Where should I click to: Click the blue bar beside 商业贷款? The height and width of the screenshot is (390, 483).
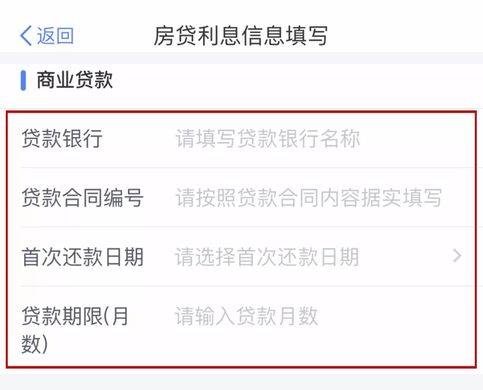23,81
